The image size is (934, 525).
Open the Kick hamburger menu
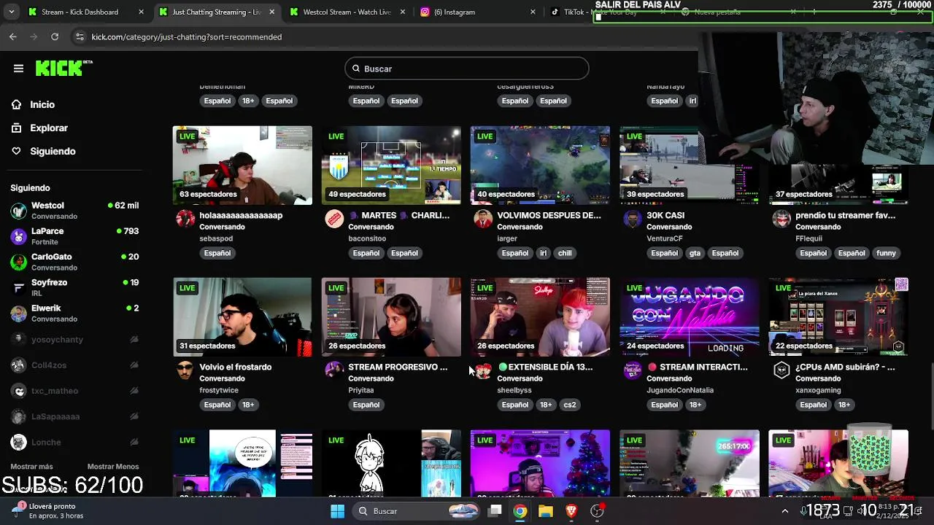(x=18, y=69)
